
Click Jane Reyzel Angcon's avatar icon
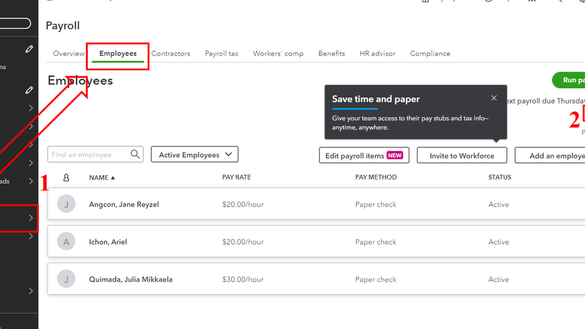point(66,204)
